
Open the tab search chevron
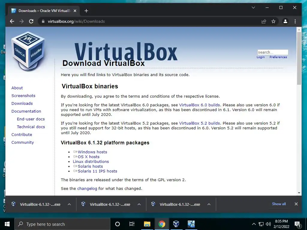(253, 7)
